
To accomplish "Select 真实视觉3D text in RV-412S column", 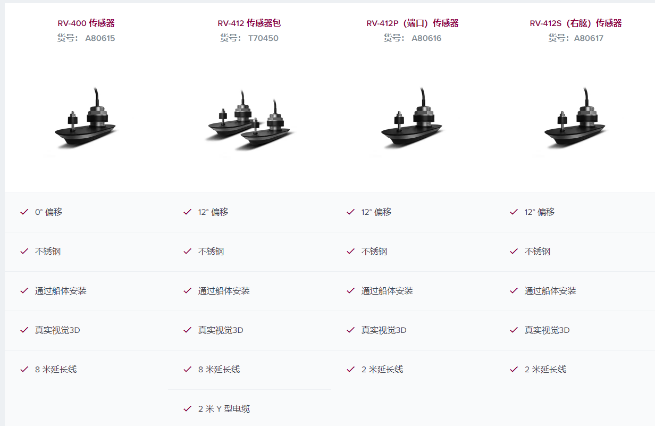I will (x=547, y=330).
